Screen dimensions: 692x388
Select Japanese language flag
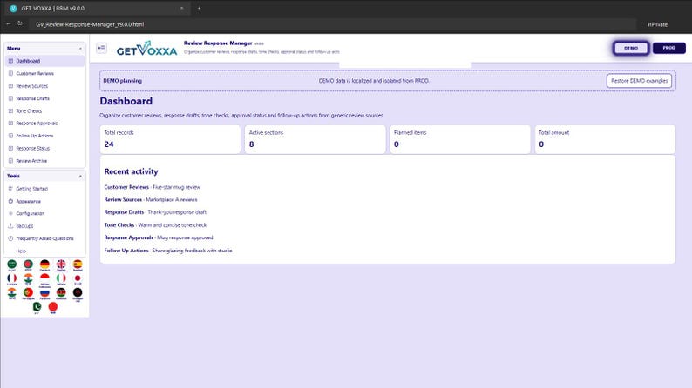point(78,279)
